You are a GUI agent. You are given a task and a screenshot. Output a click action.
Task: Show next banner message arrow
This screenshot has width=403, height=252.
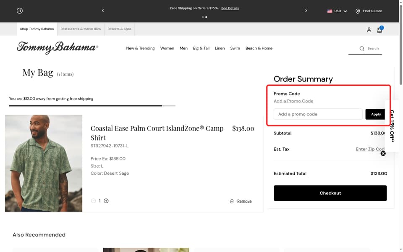point(306,11)
